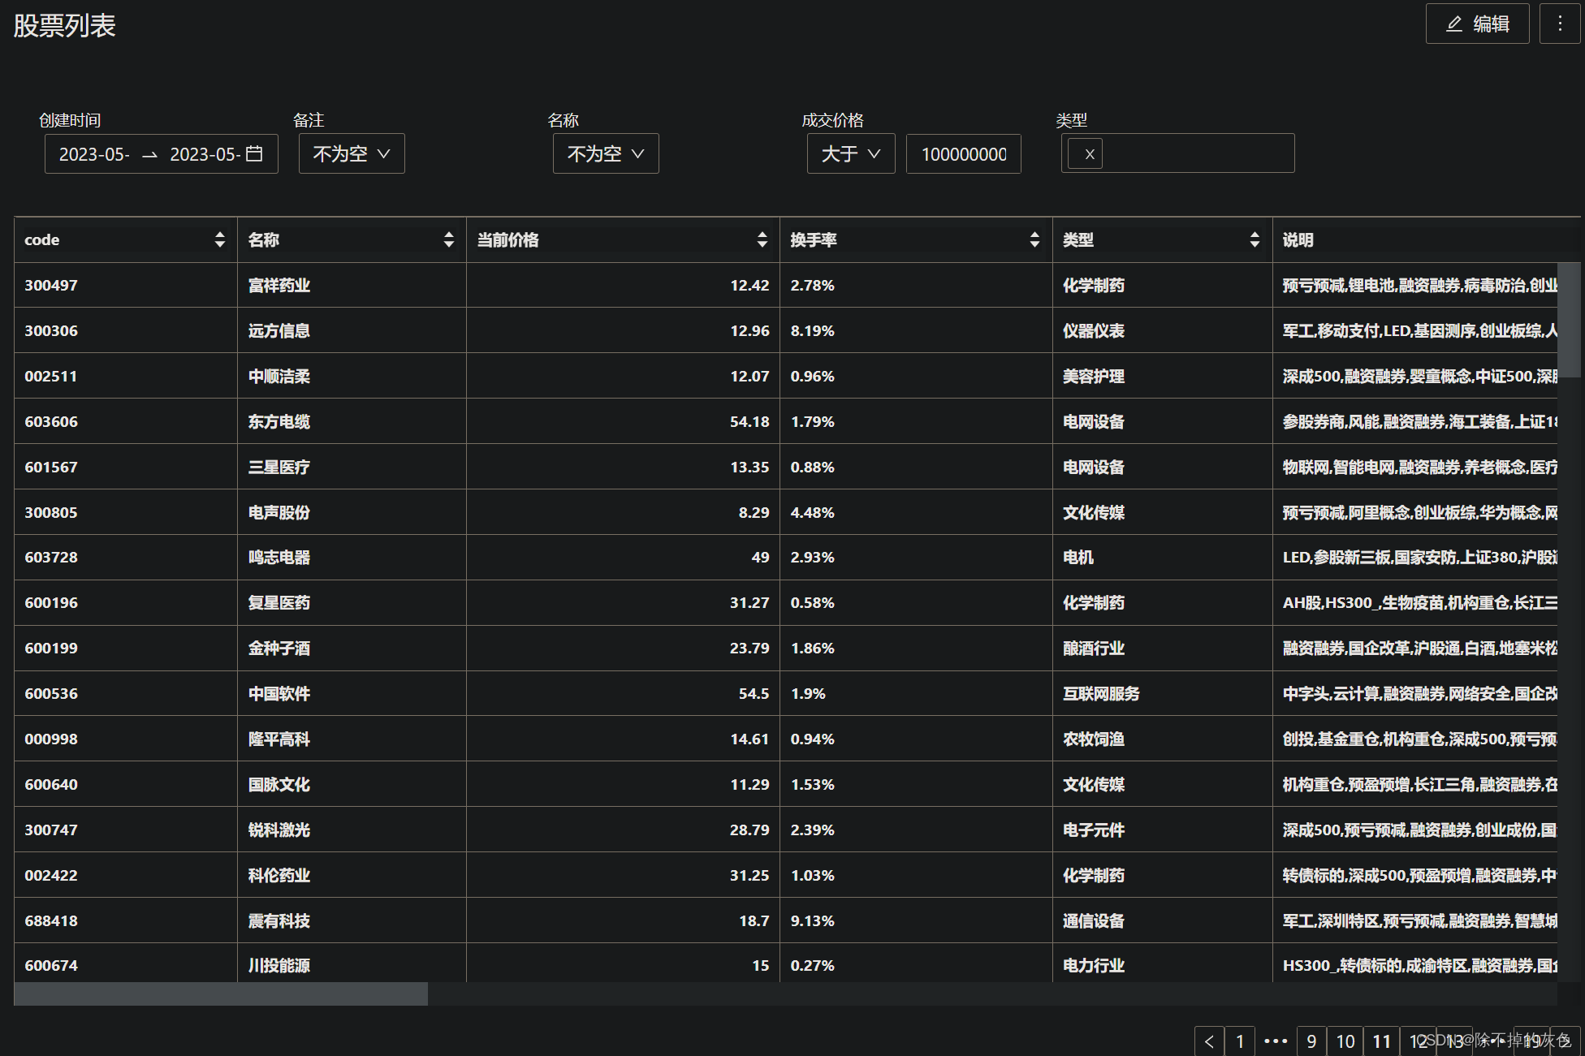Open the 成交价格 大于 comparison dropdown
The width and height of the screenshot is (1585, 1056).
pos(850,153)
